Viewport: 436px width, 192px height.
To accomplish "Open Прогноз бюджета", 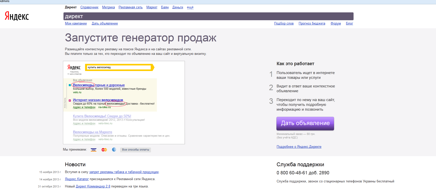I will (312, 23).
